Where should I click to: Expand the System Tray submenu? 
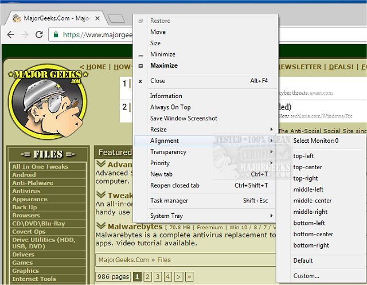tap(205, 216)
